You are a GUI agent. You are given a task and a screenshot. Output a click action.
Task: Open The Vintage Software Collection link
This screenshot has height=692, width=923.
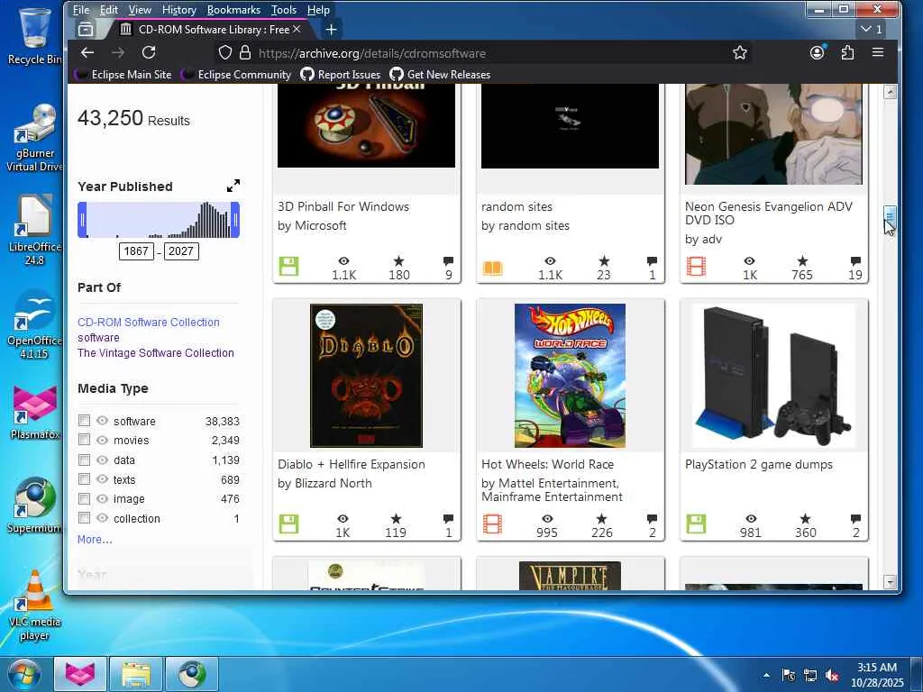click(x=156, y=353)
